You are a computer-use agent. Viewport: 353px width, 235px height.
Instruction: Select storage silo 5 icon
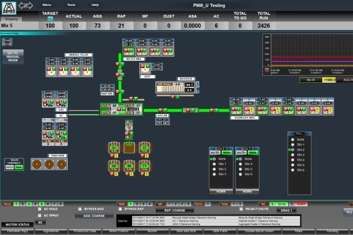[x=129, y=166]
